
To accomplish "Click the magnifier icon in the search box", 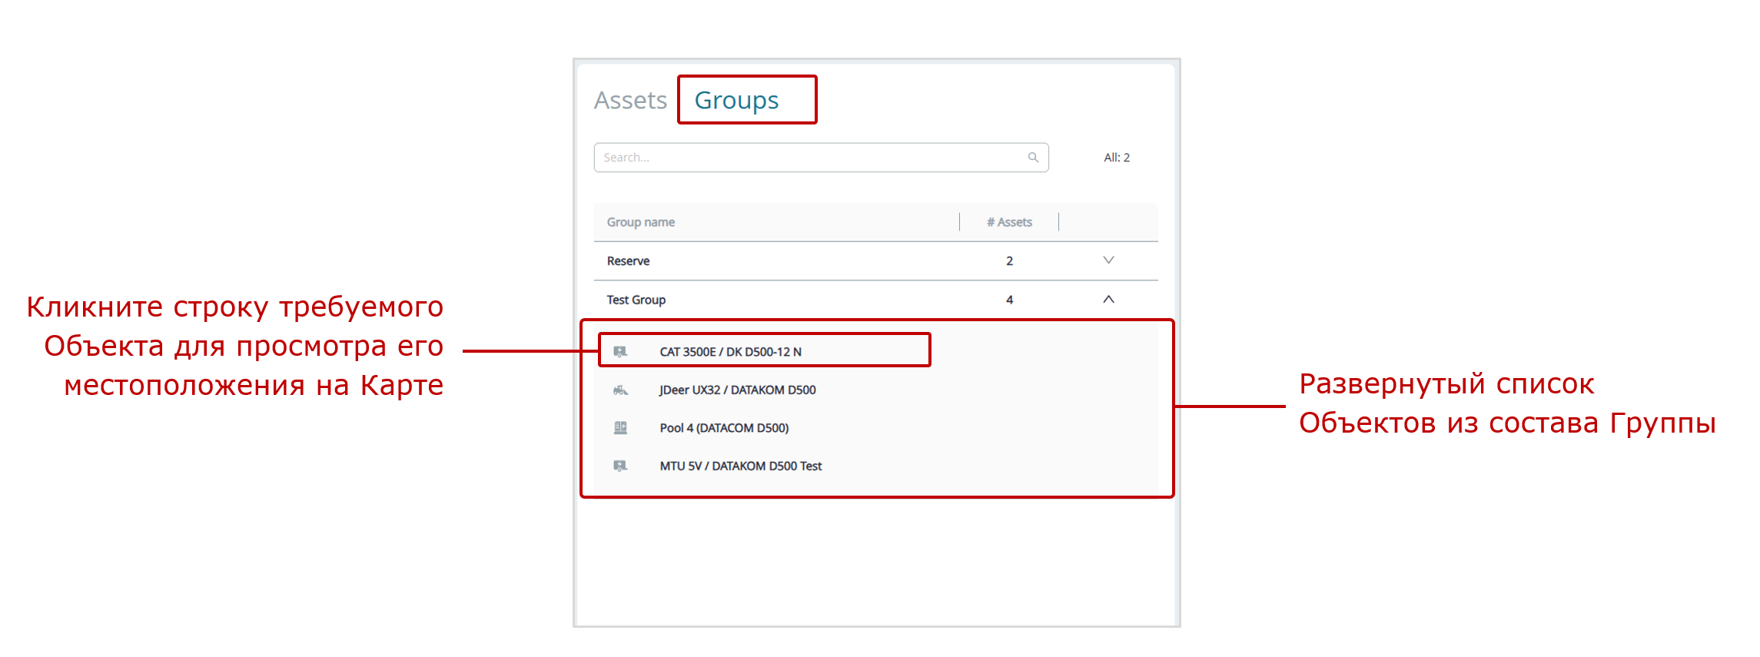I will pyautogui.click(x=1033, y=158).
